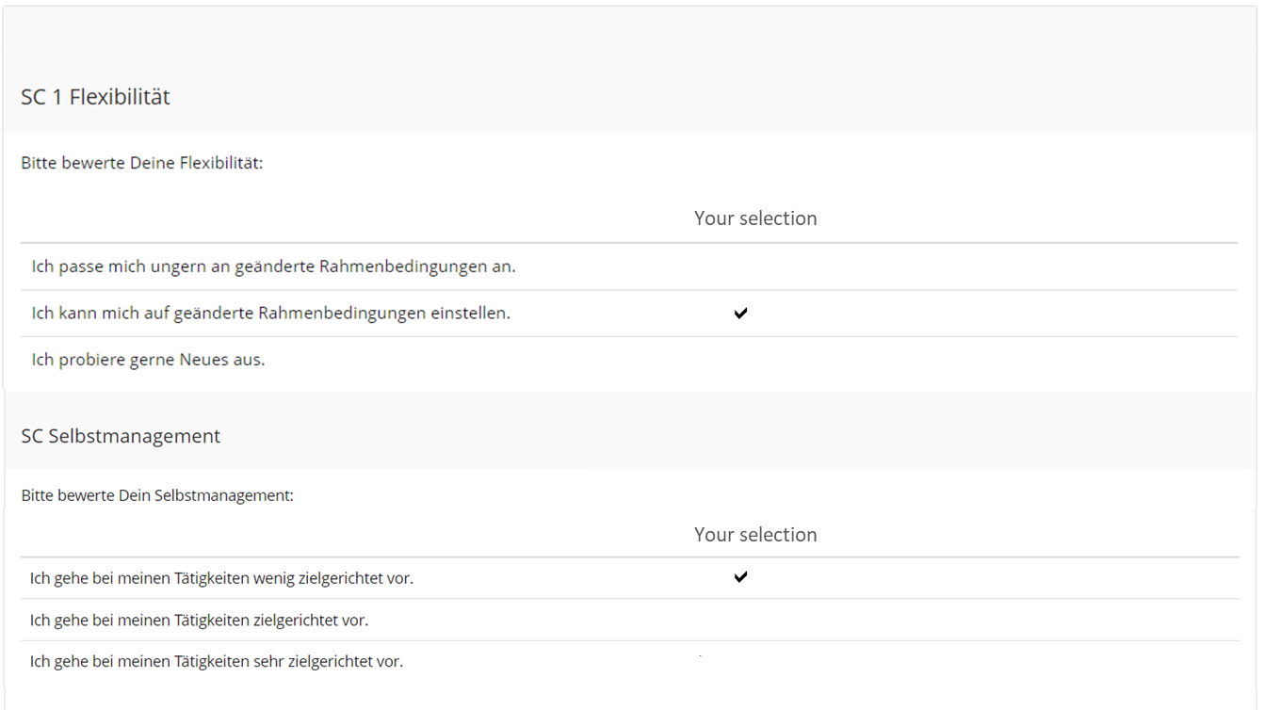Click text 'Ich kann mich auf geänderte Rahmenbedingungen einstellen'
Screen dimensions: 1264x710
click(270, 314)
